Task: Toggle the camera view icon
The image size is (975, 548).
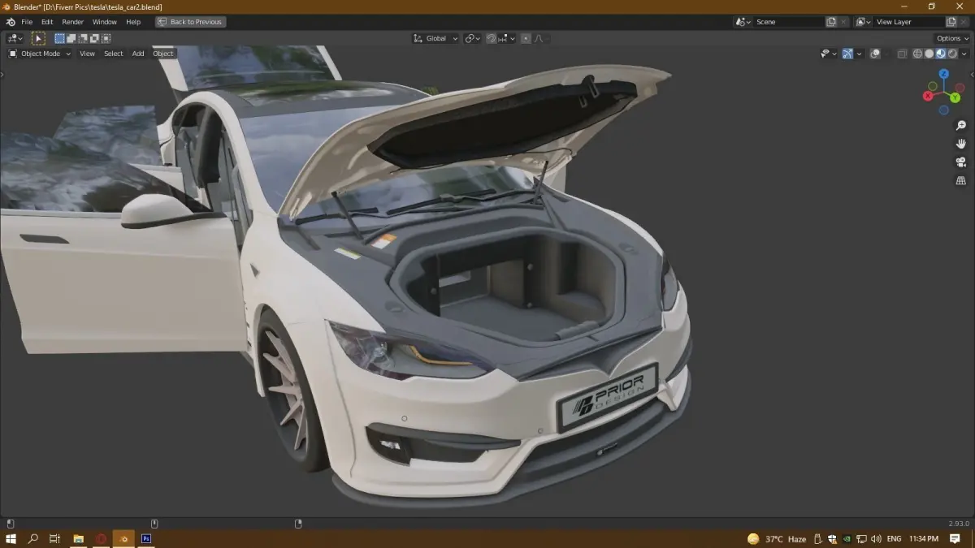Action: pyautogui.click(x=960, y=162)
